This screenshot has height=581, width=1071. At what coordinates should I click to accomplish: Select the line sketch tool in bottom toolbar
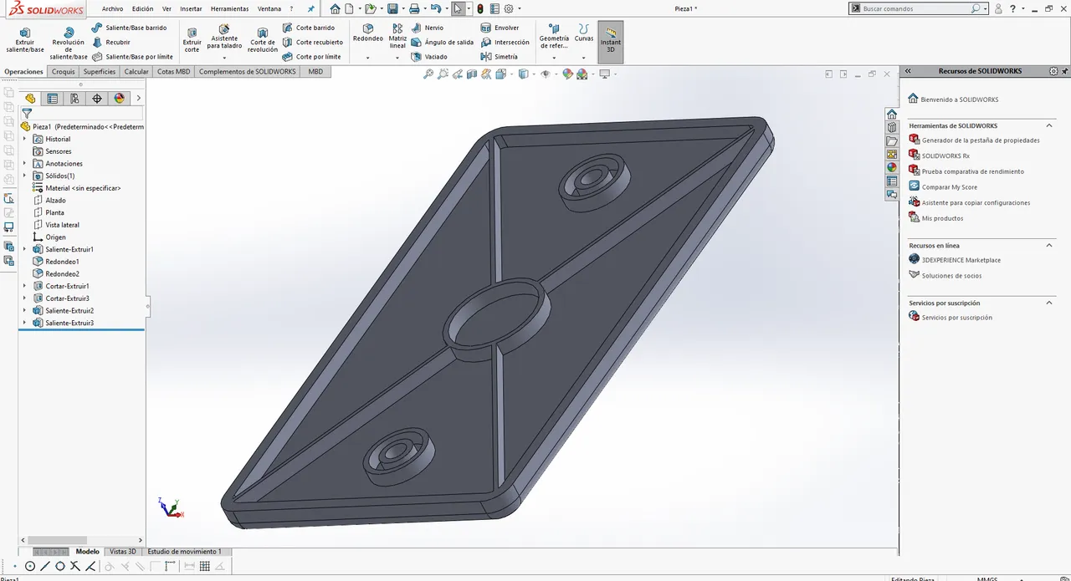pos(45,566)
